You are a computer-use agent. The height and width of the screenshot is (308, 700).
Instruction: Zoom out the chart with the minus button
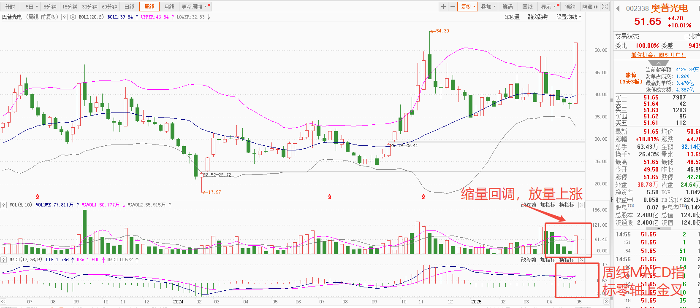[x=453, y=7]
